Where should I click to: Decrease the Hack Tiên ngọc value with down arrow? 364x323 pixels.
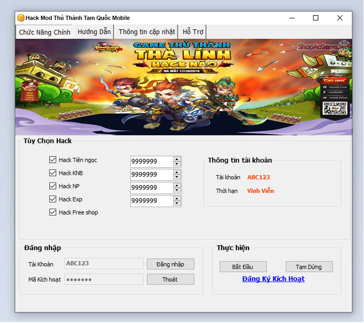pyautogui.click(x=177, y=164)
